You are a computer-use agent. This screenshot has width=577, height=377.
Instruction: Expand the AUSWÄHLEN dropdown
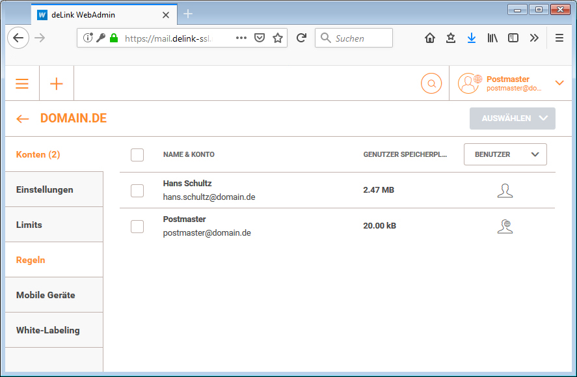(513, 119)
